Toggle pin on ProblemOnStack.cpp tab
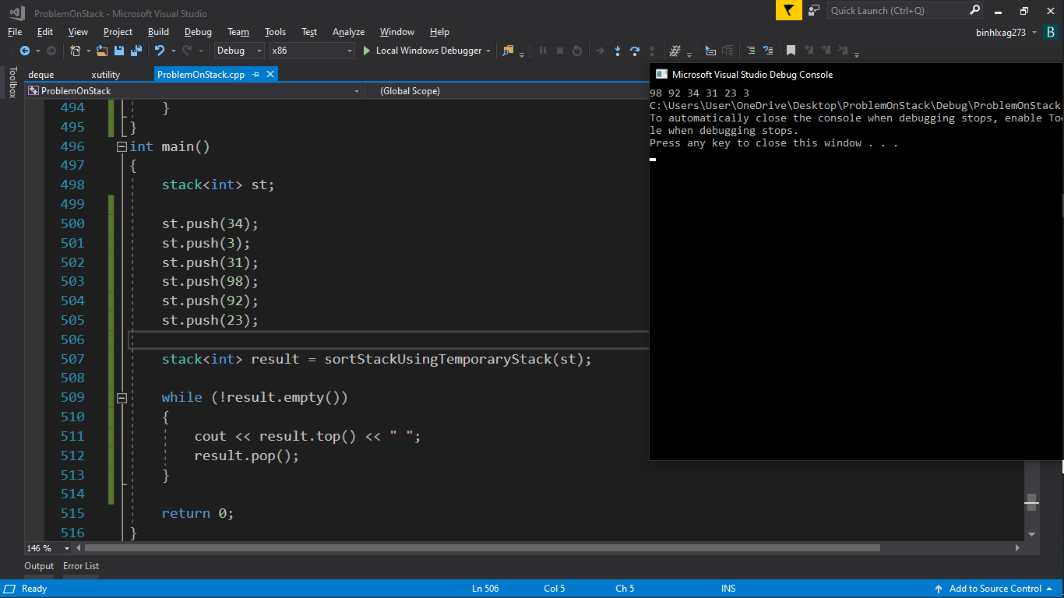The height and width of the screenshot is (598, 1064). (x=255, y=75)
